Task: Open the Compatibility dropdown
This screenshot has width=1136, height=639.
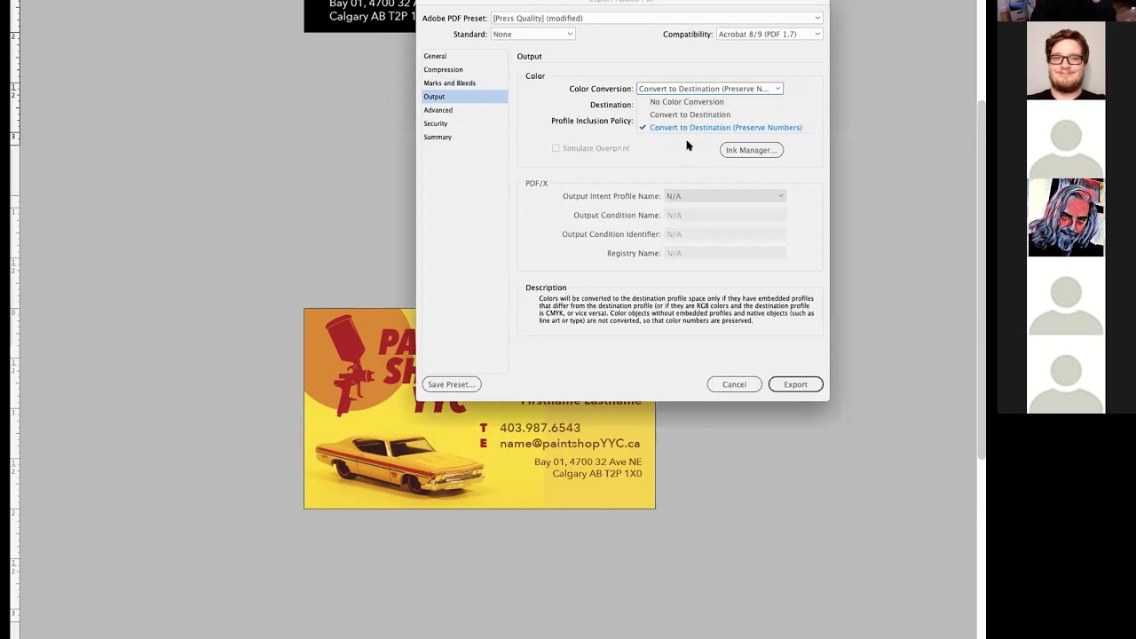Action: (769, 34)
